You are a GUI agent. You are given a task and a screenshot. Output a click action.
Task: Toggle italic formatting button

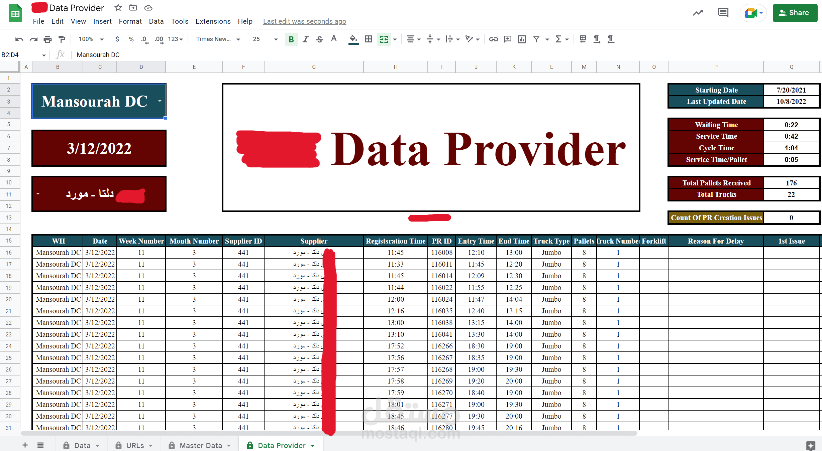point(305,39)
